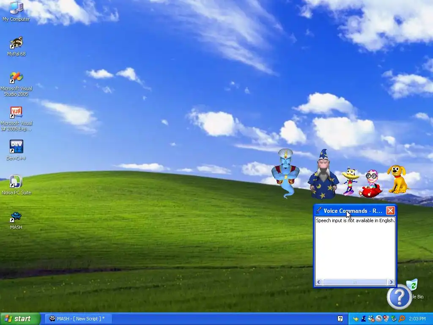Click the Merlin wizard agent character
Screen dimensions: 433x325
click(323, 174)
